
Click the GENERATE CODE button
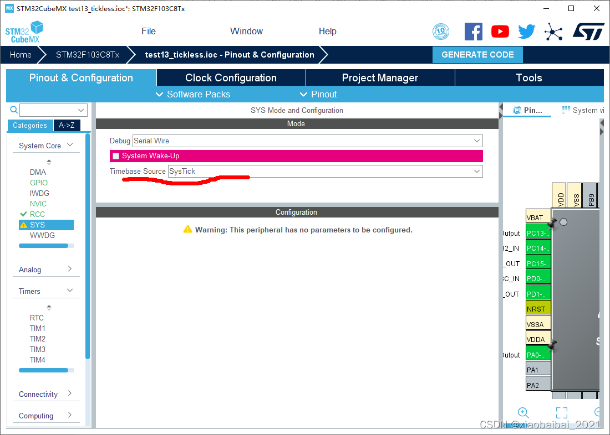[477, 55]
